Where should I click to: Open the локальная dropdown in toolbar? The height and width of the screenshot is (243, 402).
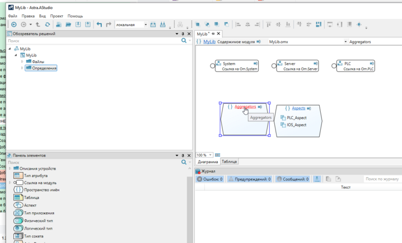click(x=146, y=25)
